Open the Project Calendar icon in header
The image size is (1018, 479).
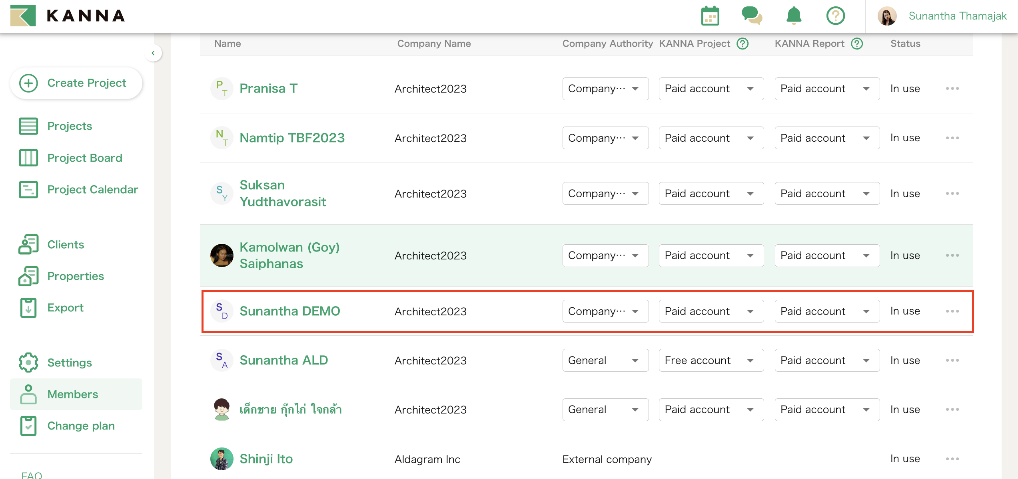[x=711, y=16]
